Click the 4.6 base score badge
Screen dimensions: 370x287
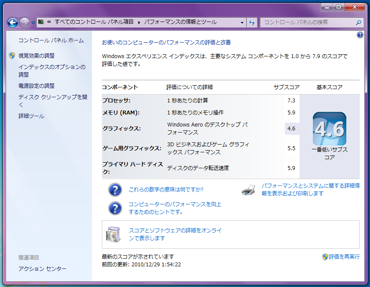point(330,129)
